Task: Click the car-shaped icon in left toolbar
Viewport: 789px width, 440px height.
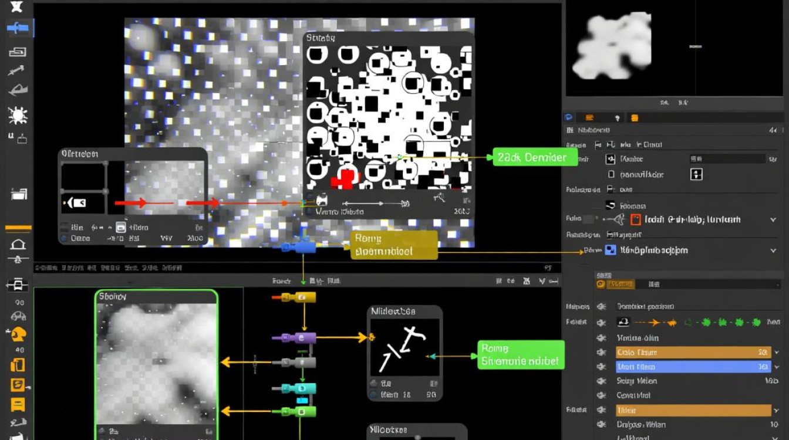Action: (18, 316)
